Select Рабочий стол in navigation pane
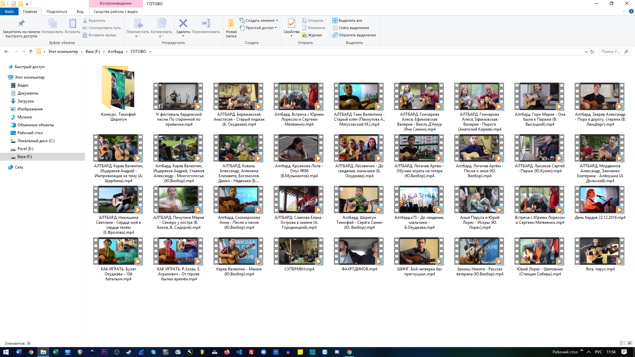This screenshot has height=357, width=635. (30, 133)
